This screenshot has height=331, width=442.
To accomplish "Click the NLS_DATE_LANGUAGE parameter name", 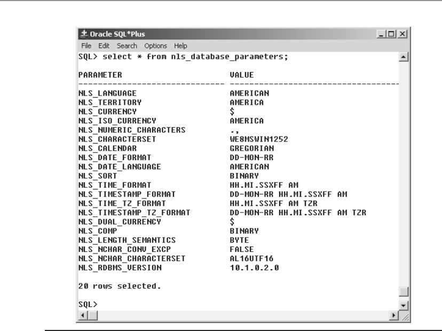I will (x=120, y=167).
